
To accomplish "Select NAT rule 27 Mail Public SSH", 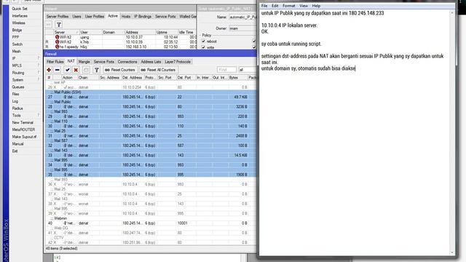I will [x=151, y=97].
